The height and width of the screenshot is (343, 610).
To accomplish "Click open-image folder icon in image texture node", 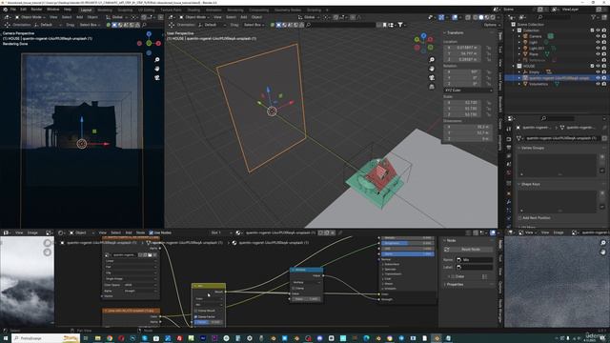I will (150, 255).
